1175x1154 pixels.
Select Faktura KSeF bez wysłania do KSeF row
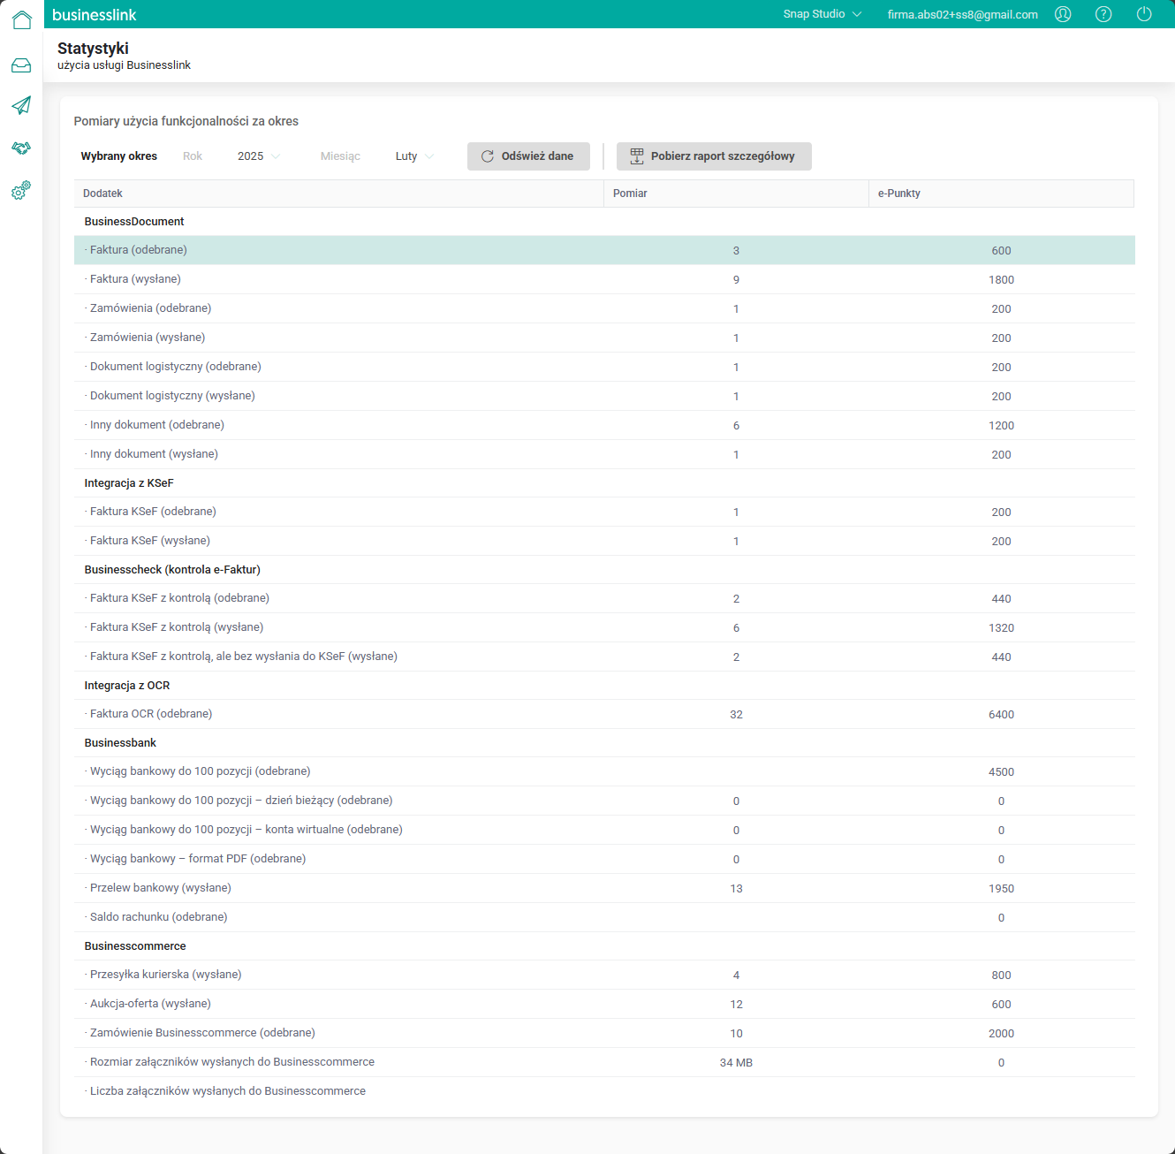tap(604, 657)
